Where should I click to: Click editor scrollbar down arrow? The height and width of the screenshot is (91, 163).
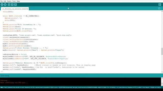(x=162, y=72)
